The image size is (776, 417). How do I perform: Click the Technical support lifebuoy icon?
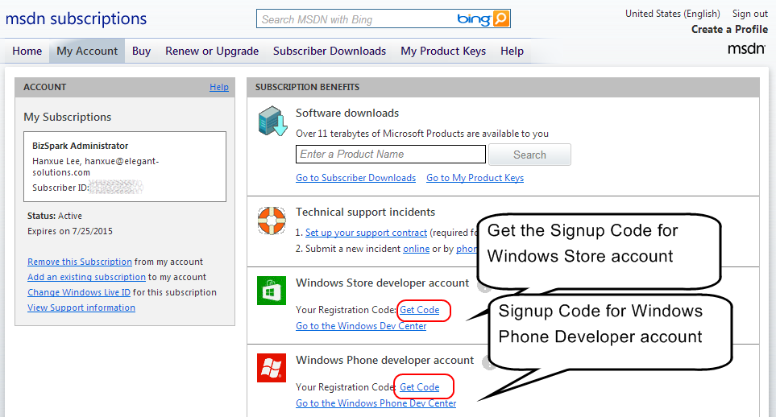272,221
